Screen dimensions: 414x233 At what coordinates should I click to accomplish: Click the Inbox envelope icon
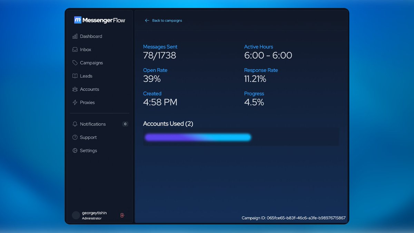point(75,49)
